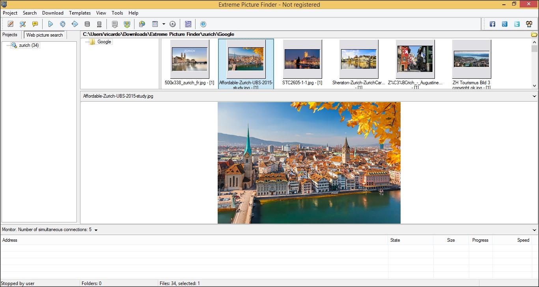Select thumbnail 500x338_zurich_fr.jpg
This screenshot has width=539, height=287.
click(190, 59)
